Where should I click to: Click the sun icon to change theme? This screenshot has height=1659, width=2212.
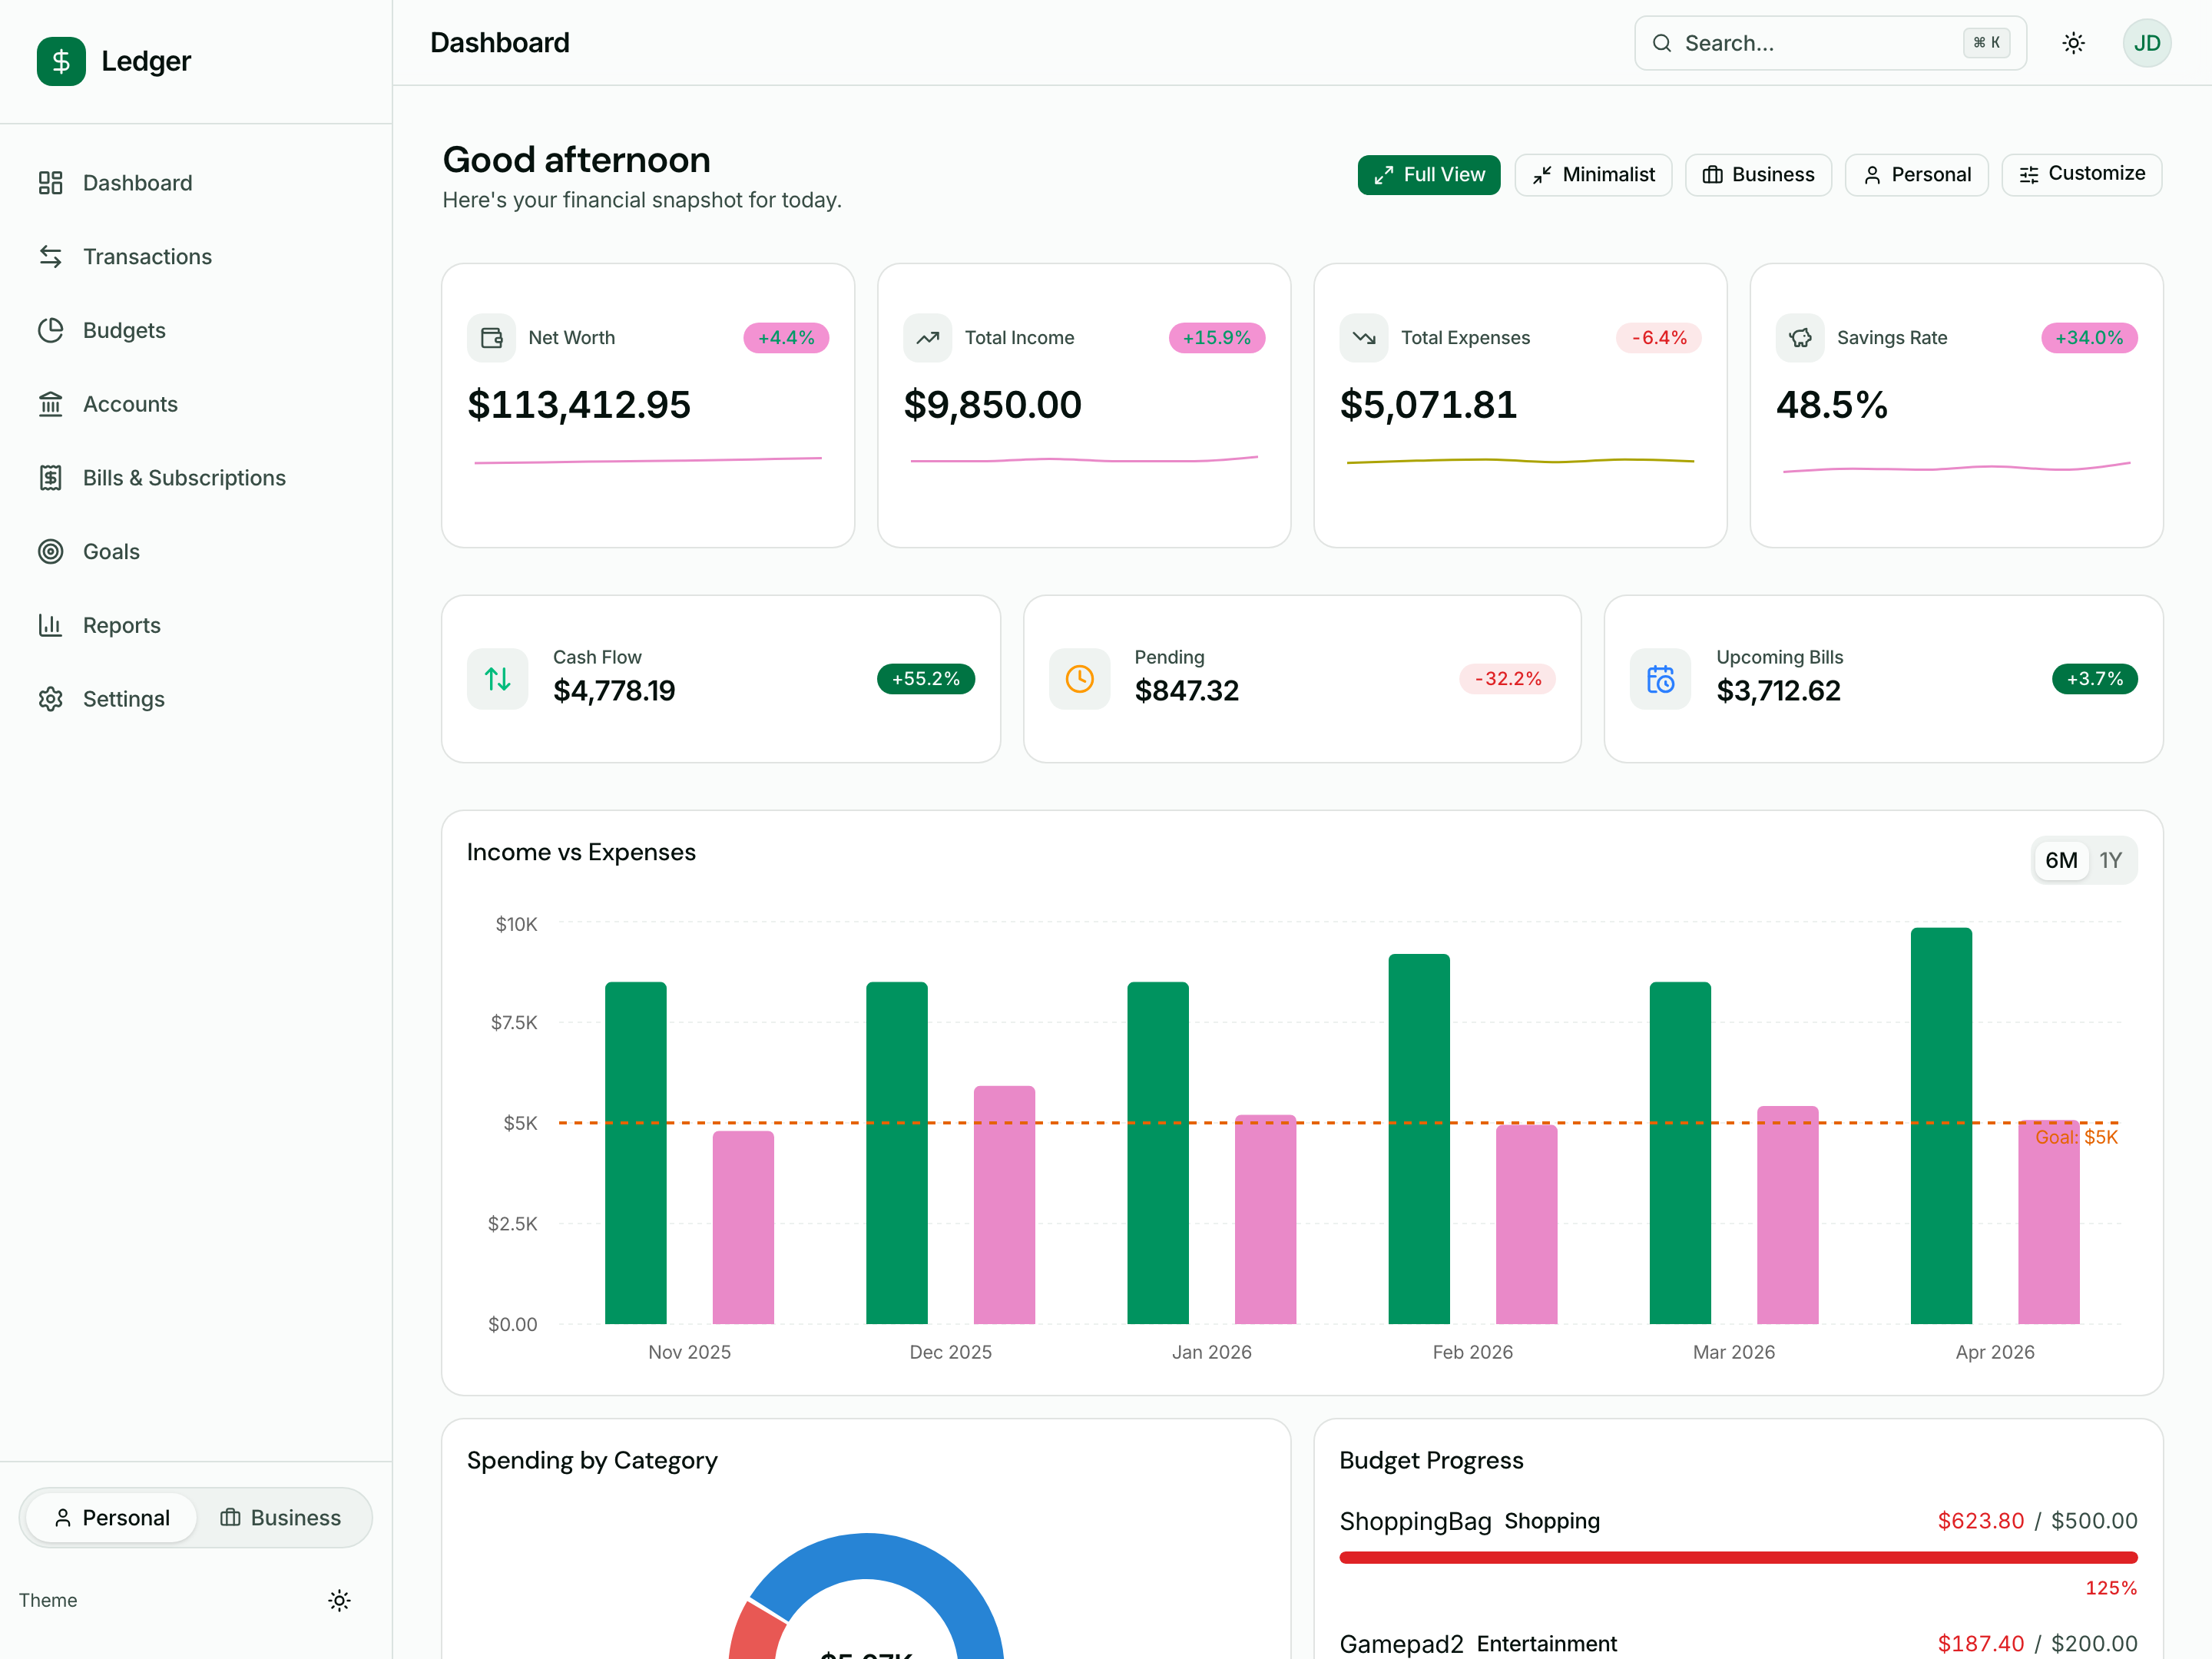[2074, 42]
